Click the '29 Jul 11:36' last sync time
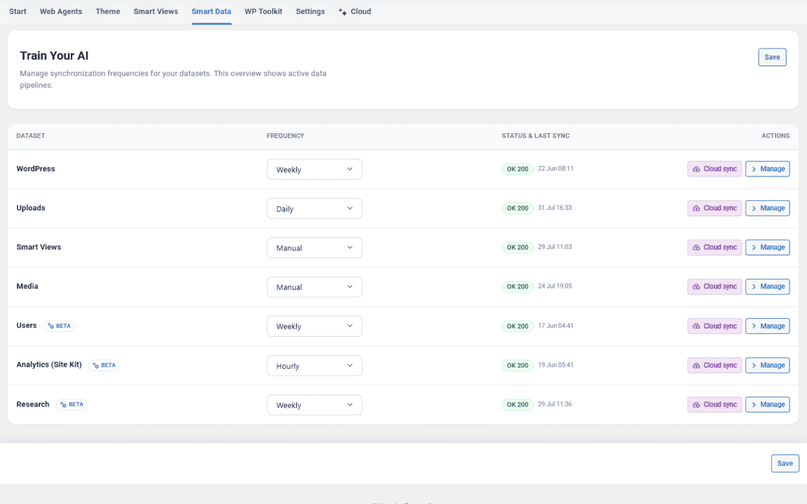This screenshot has height=504, width=807. pyautogui.click(x=555, y=404)
